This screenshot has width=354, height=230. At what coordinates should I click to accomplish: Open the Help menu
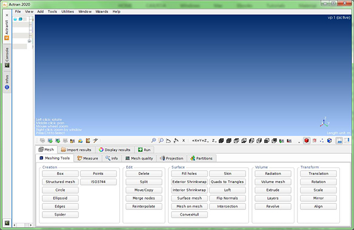(116, 12)
